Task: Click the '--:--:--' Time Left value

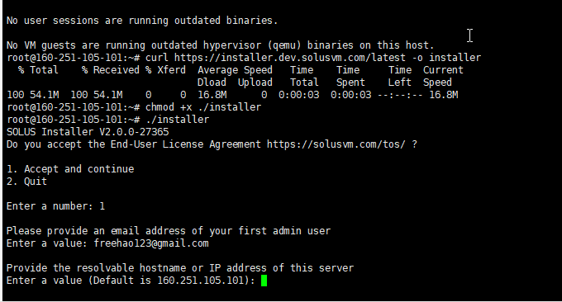Action: point(400,95)
